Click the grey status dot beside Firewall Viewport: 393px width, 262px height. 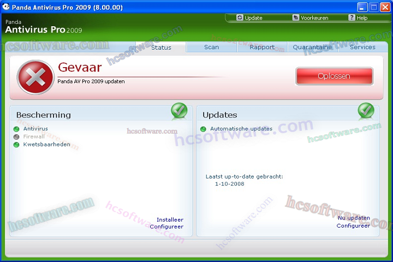pos(16,137)
